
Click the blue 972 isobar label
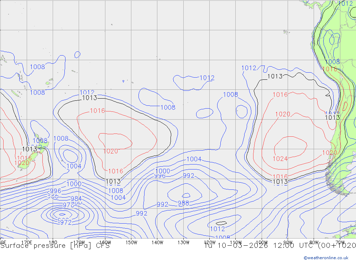tap(66, 223)
